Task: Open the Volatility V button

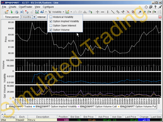Action: pos(55,12)
